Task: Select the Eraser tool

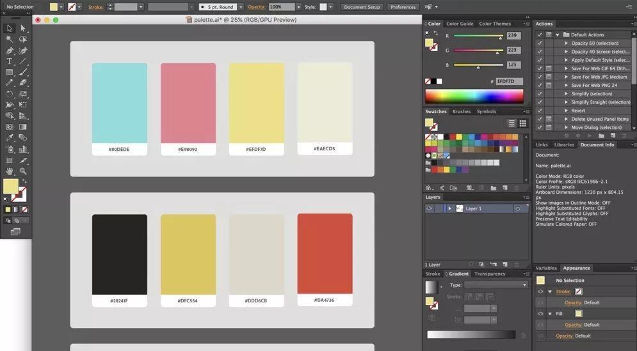Action: coord(23,82)
